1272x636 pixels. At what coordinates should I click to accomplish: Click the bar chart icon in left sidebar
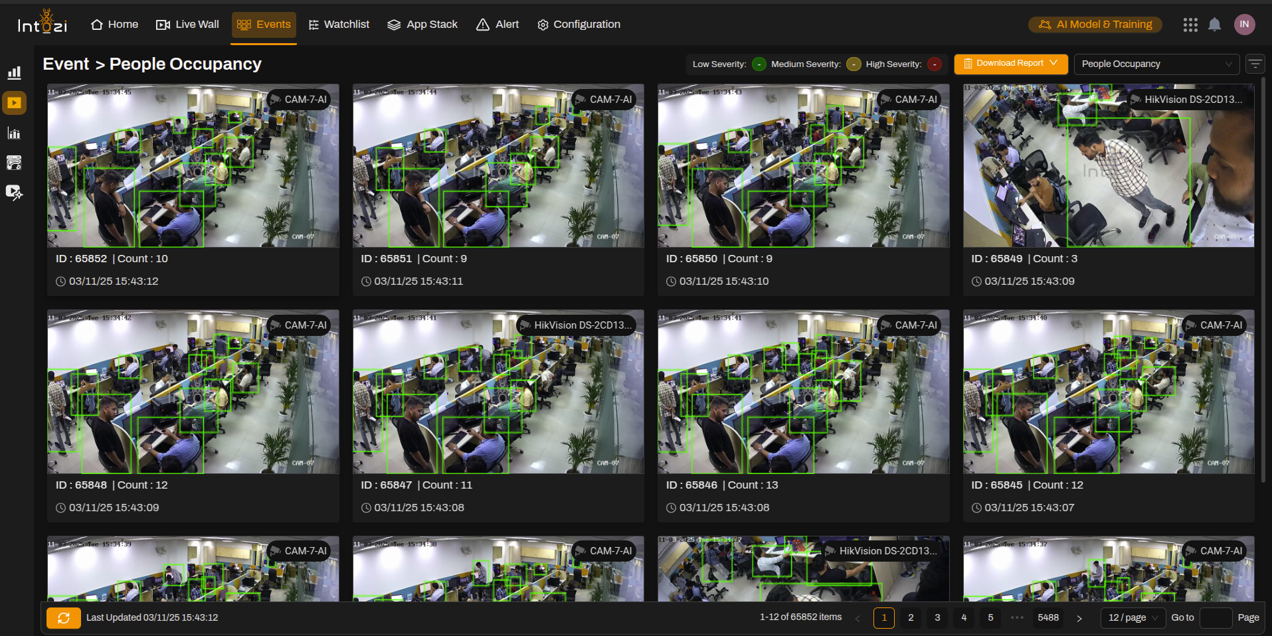click(14, 73)
